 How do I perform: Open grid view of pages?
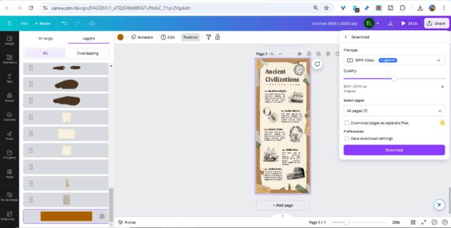[x=413, y=222]
